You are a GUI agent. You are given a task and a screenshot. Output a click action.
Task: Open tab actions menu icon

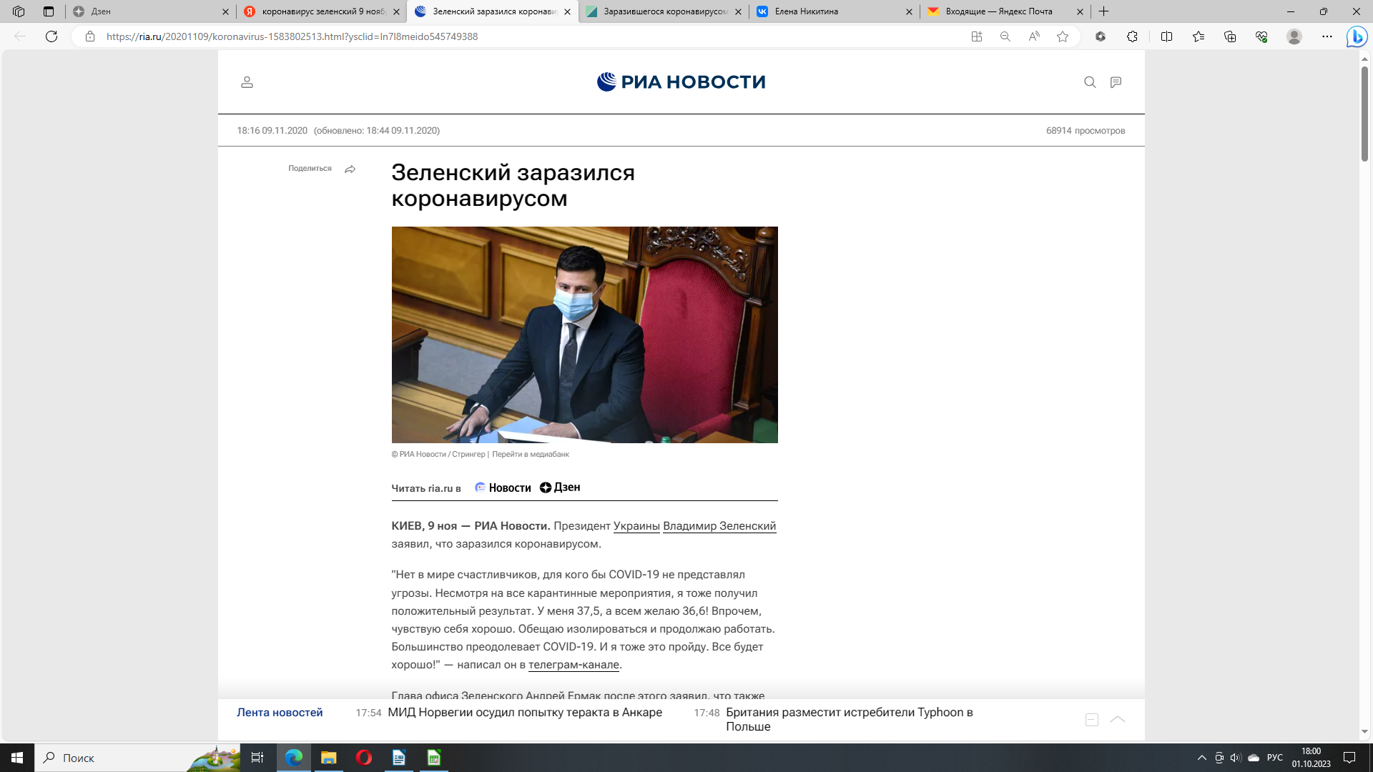coord(49,11)
